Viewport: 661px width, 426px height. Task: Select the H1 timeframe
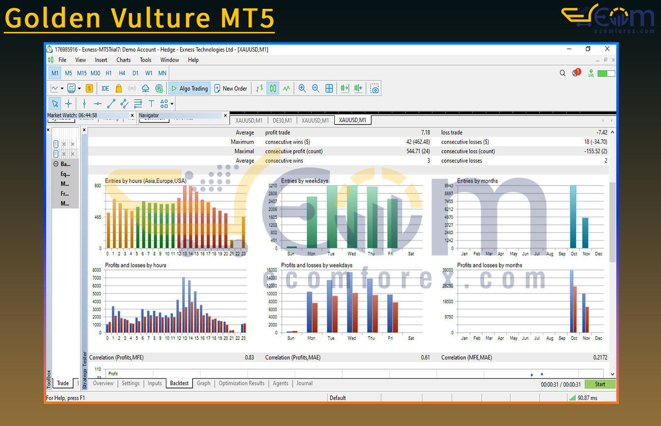coord(109,73)
